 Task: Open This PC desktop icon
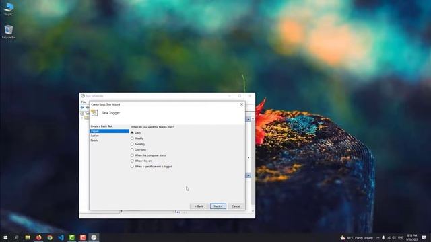[x=9, y=9]
